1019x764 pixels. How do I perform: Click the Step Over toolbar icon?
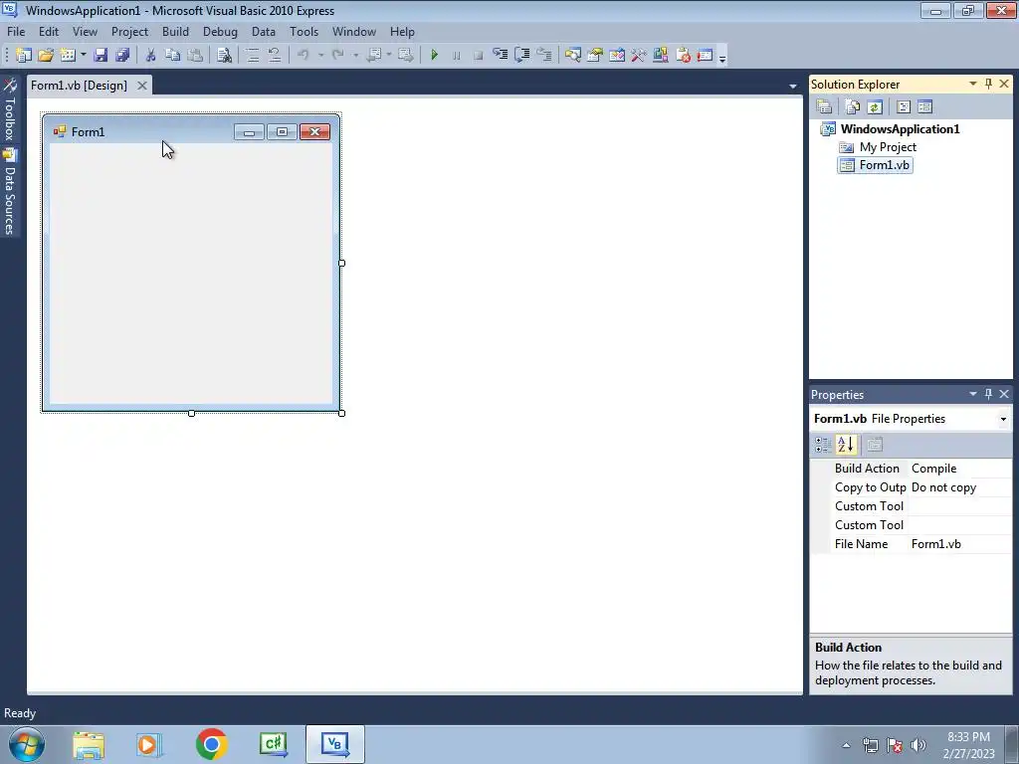[x=521, y=56]
